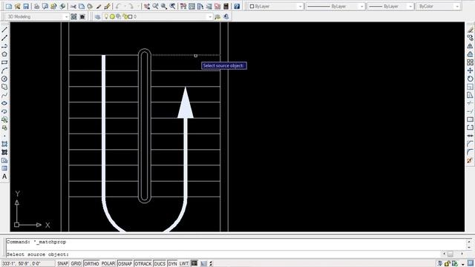Select the Line tool in Draw toolbar
Viewport: 475px width, 267px height.
point(4,30)
